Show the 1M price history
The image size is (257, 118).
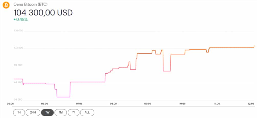click(x=61, y=112)
